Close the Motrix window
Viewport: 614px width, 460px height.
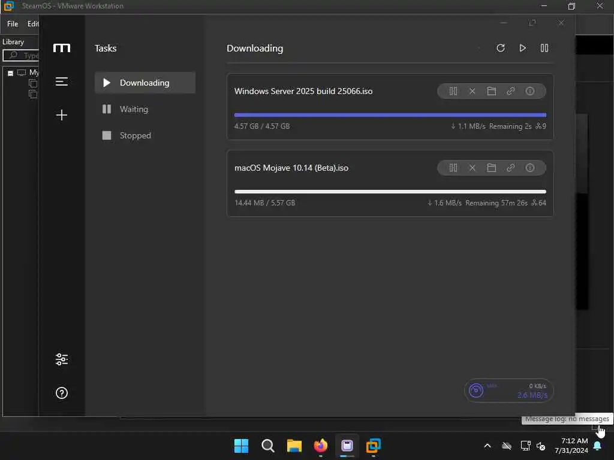[561, 23]
